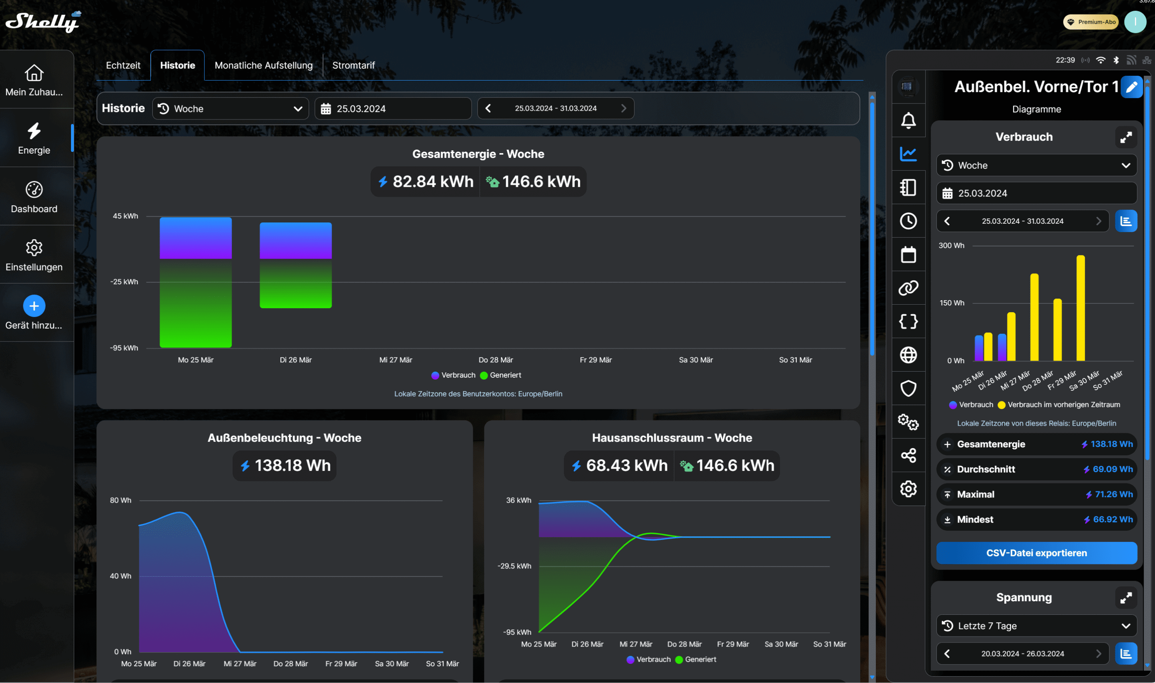Toggle yellow previous-period Verbrauch legend item

(x=1058, y=404)
